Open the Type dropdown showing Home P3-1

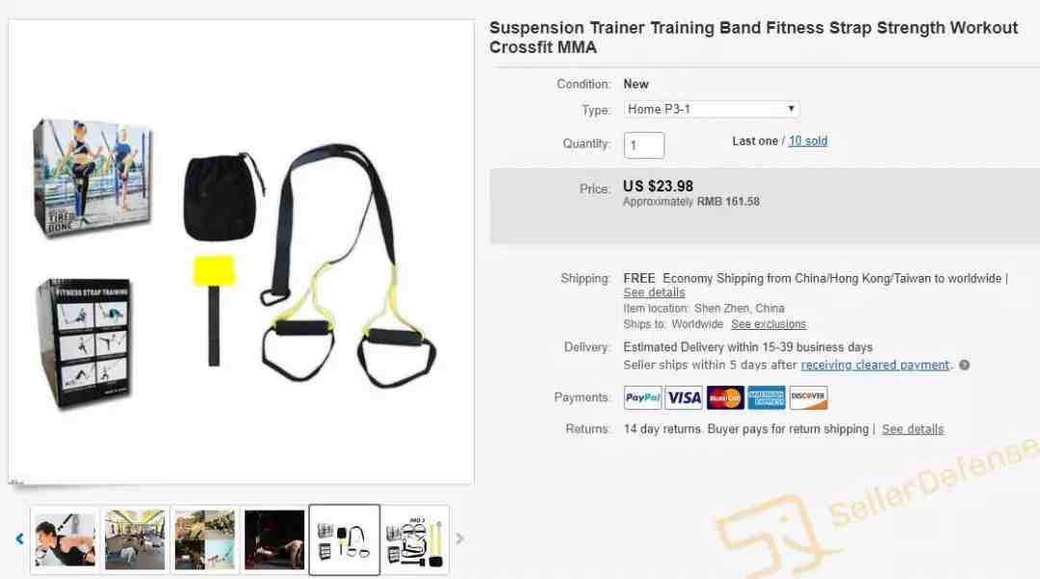tap(711, 110)
